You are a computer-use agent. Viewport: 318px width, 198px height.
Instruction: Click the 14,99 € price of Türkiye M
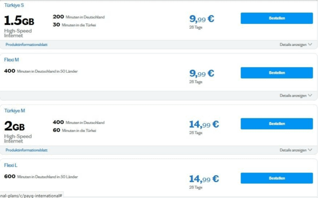204,124
